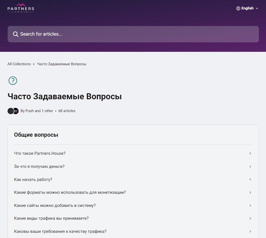The image size is (266, 238).
Task: Click chevron beside Какие сайты можно добавить
Action: [250, 206]
